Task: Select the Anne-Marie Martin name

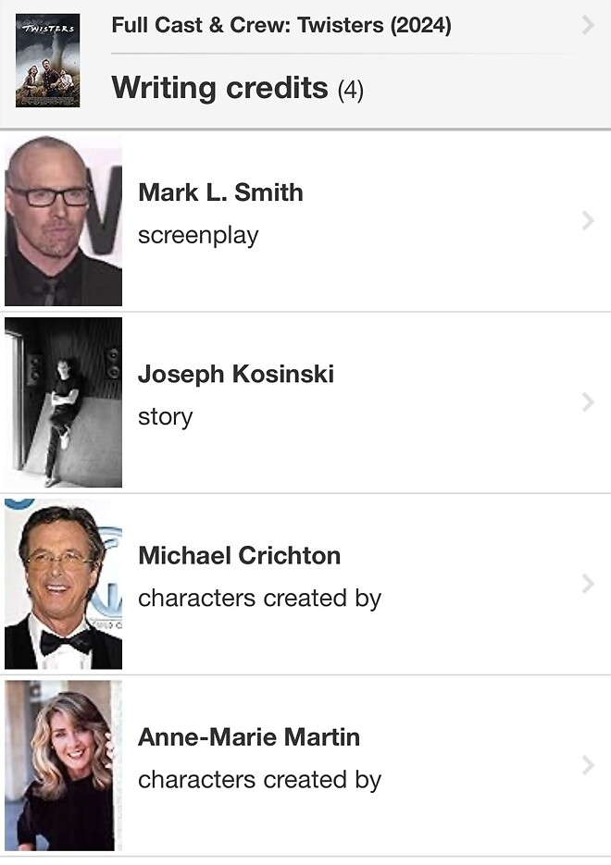Action: (248, 736)
